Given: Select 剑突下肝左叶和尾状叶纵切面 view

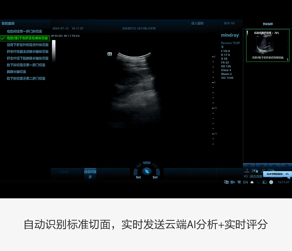Looking at the screenshot, I should pyautogui.click(x=27, y=45).
